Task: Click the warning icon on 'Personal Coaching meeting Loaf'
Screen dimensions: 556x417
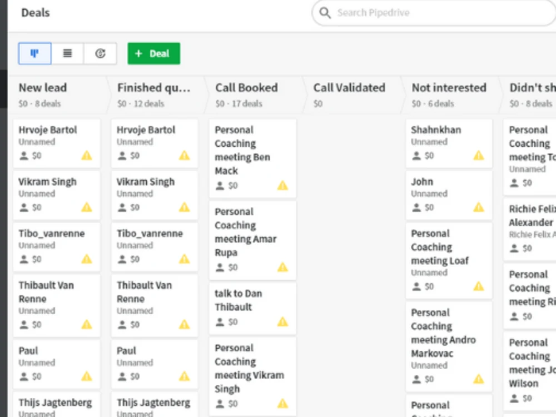Action: pos(478,286)
